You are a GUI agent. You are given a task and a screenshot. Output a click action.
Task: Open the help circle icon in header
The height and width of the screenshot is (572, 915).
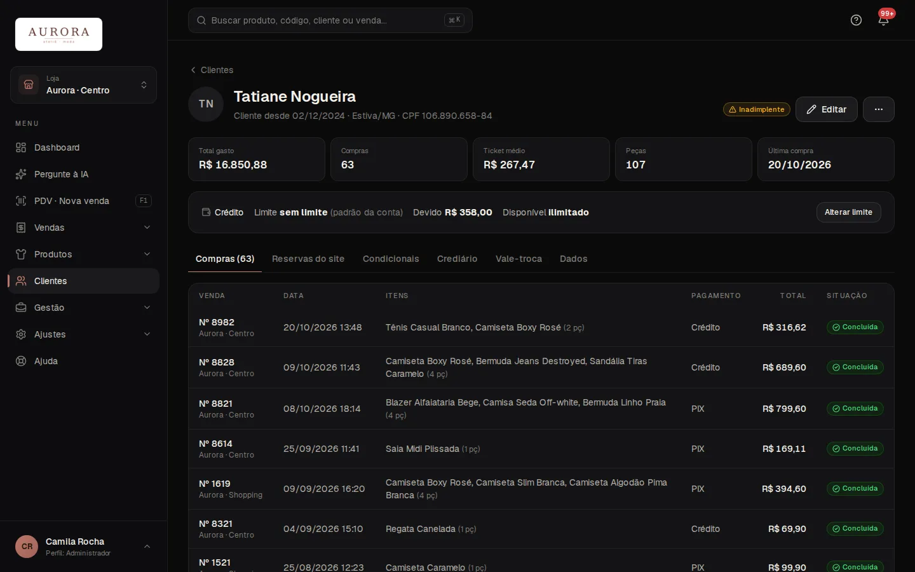856,20
